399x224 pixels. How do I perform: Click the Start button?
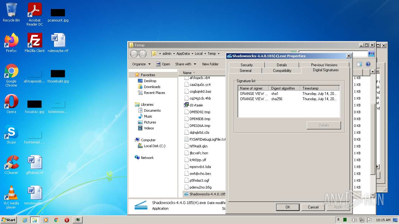tap(8, 220)
